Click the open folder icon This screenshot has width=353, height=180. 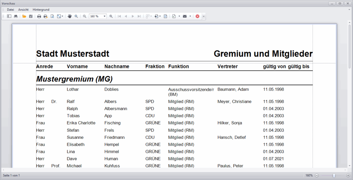click(24, 16)
